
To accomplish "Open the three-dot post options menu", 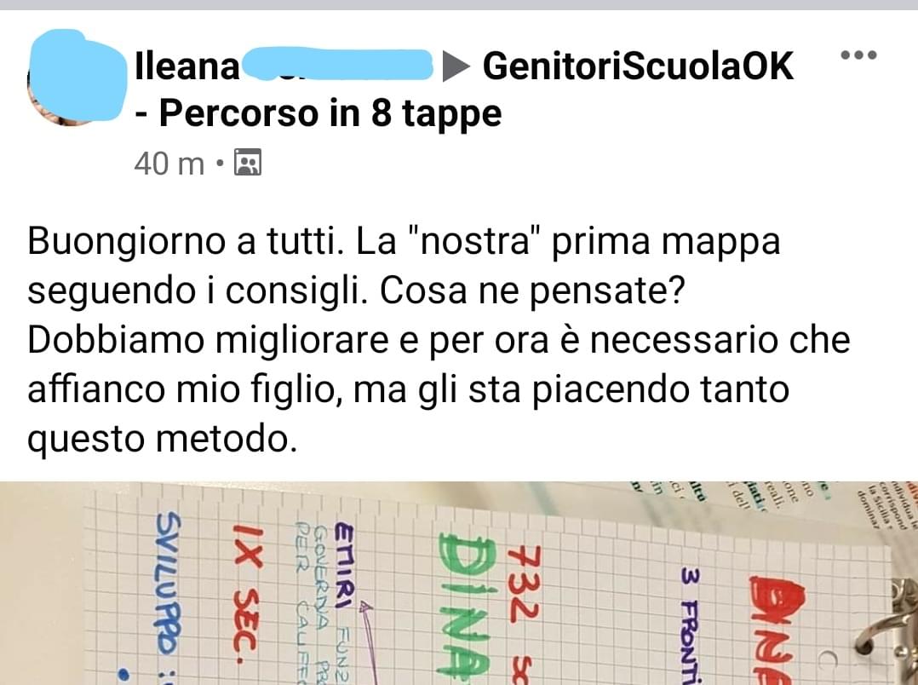I will click(x=858, y=55).
